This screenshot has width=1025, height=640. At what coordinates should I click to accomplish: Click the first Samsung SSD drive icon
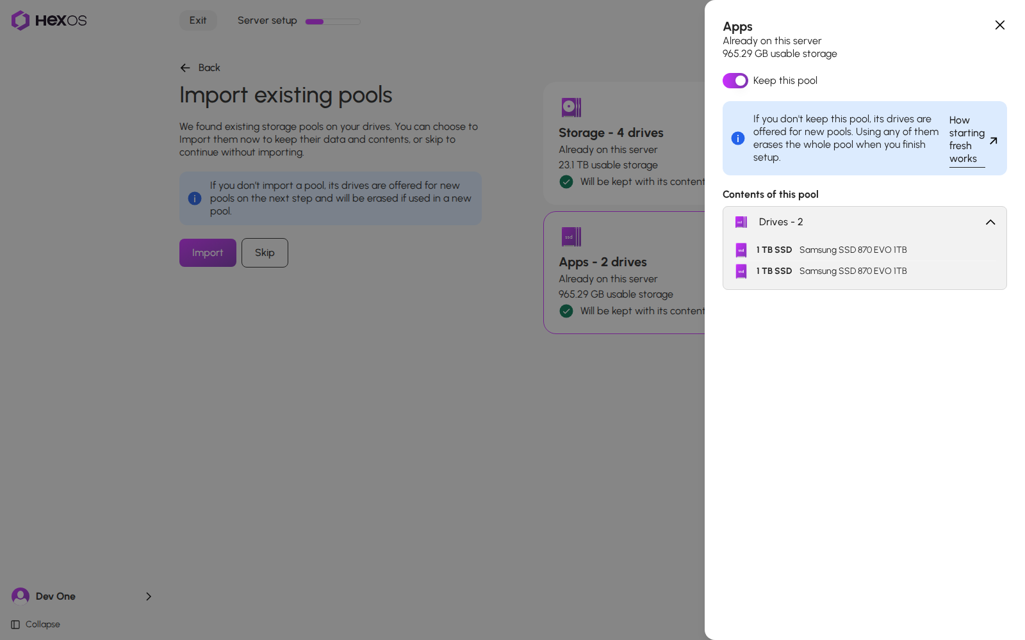coord(741,250)
